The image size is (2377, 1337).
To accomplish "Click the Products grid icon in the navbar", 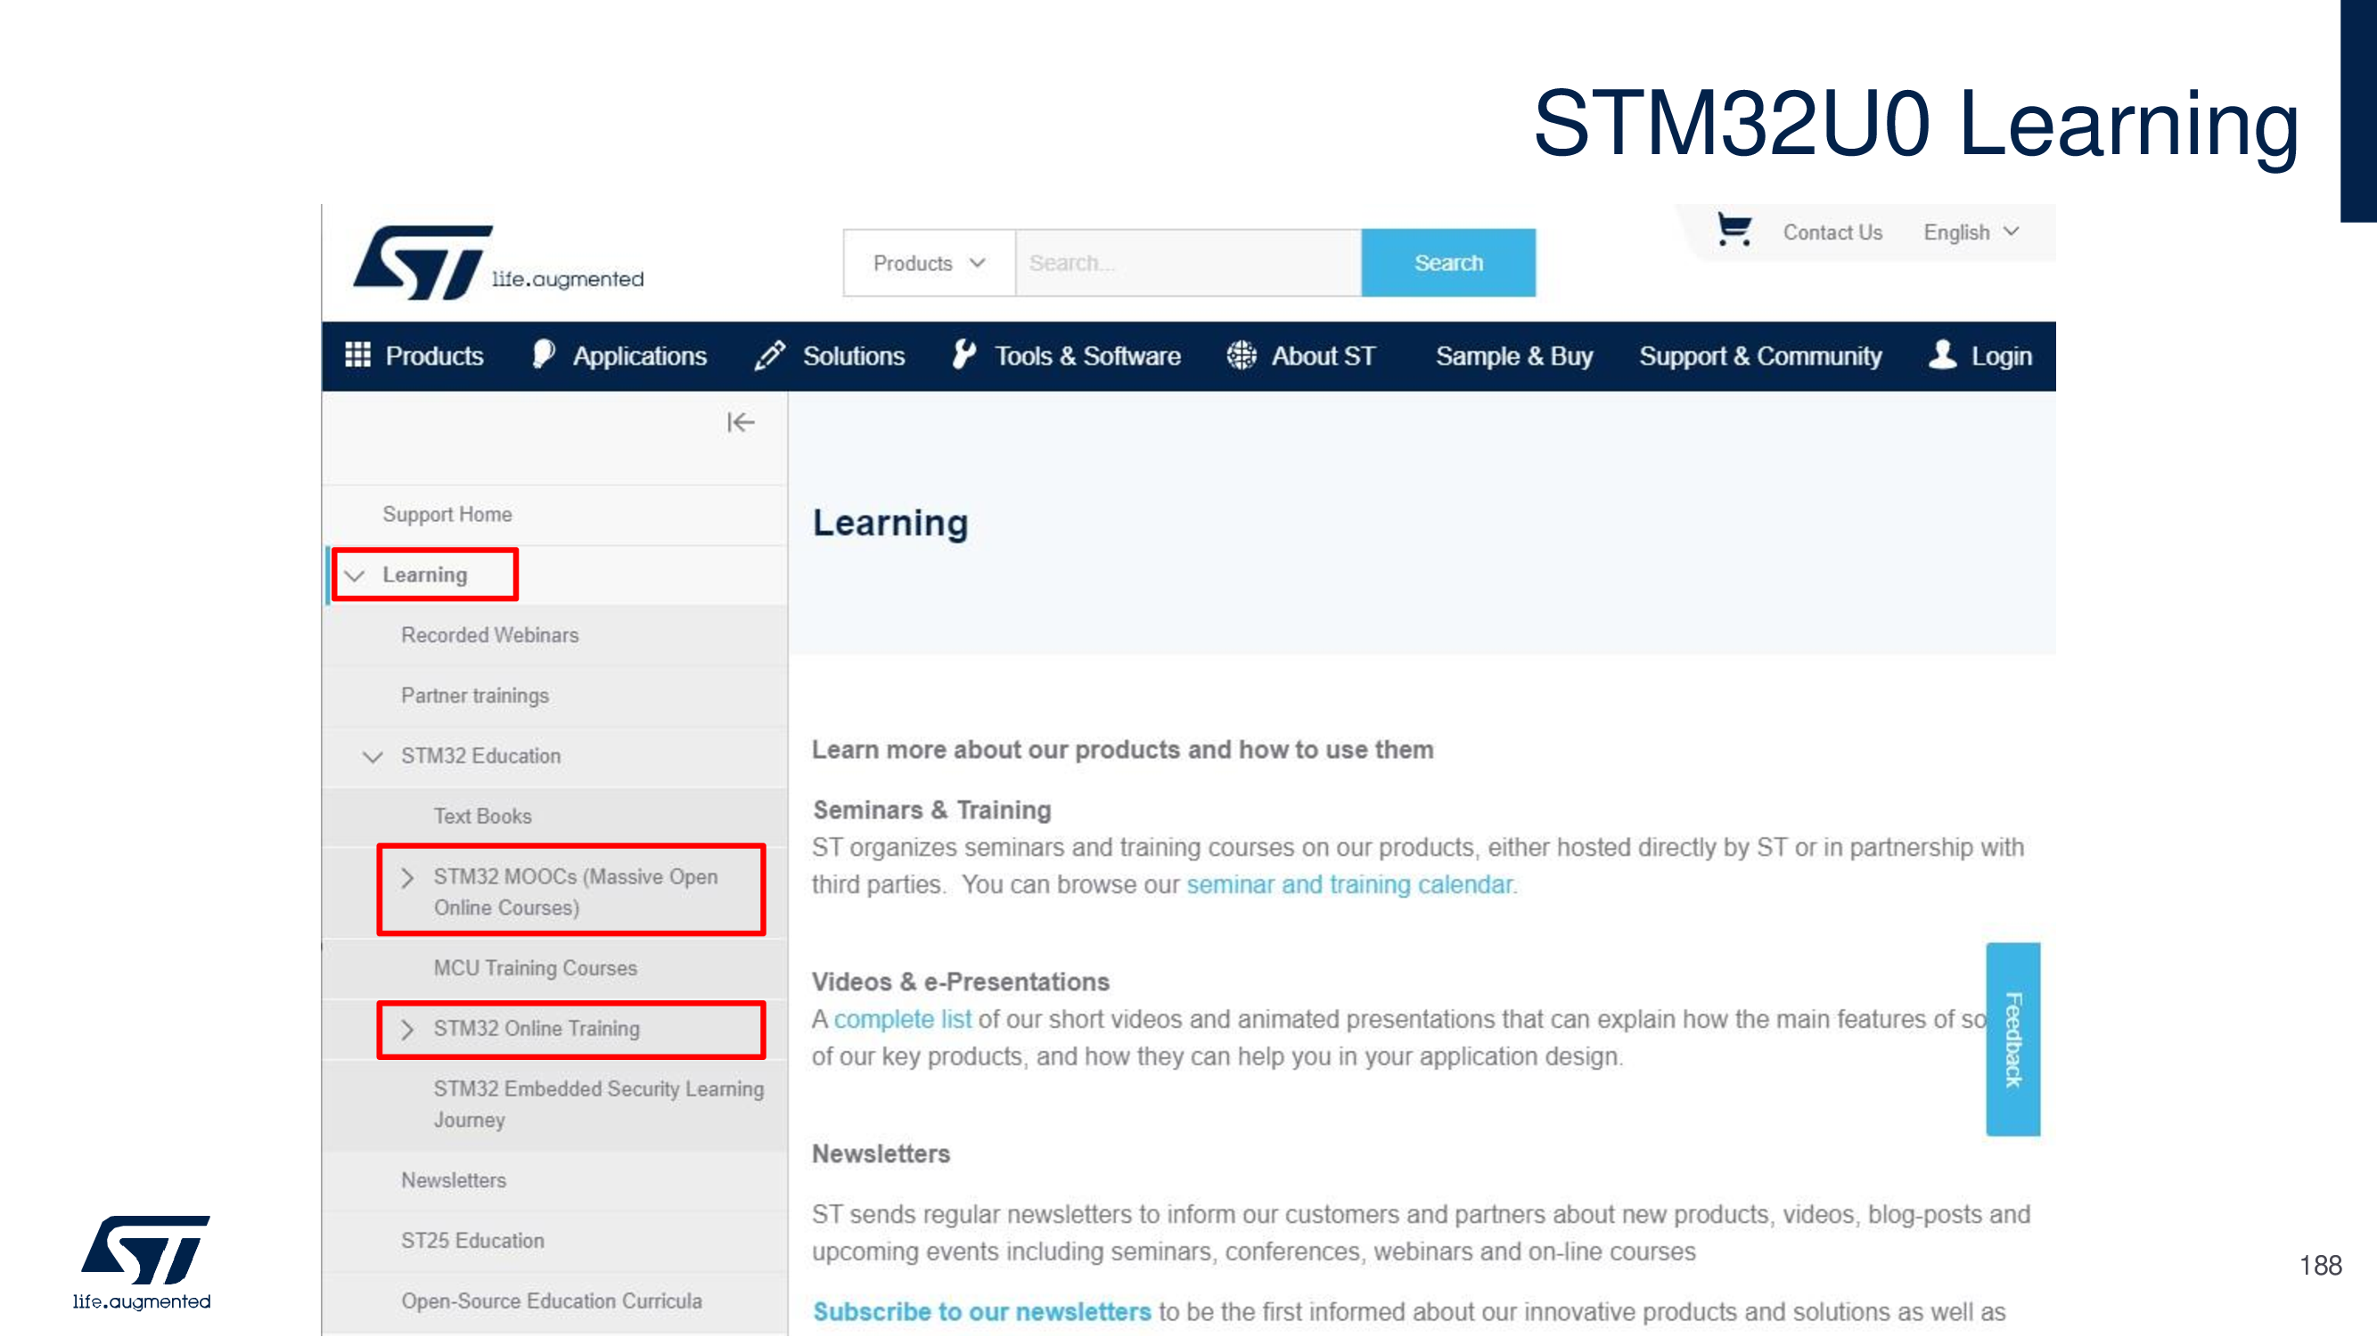I will coord(357,355).
